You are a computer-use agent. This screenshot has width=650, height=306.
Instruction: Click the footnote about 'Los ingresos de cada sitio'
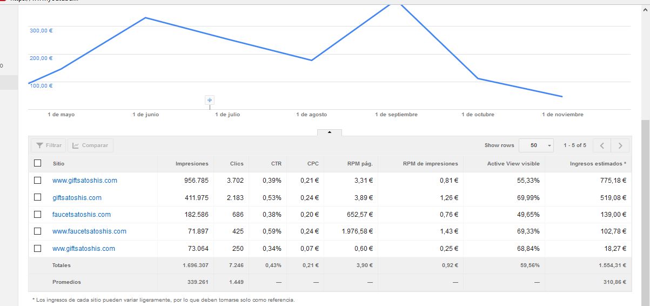(x=164, y=300)
